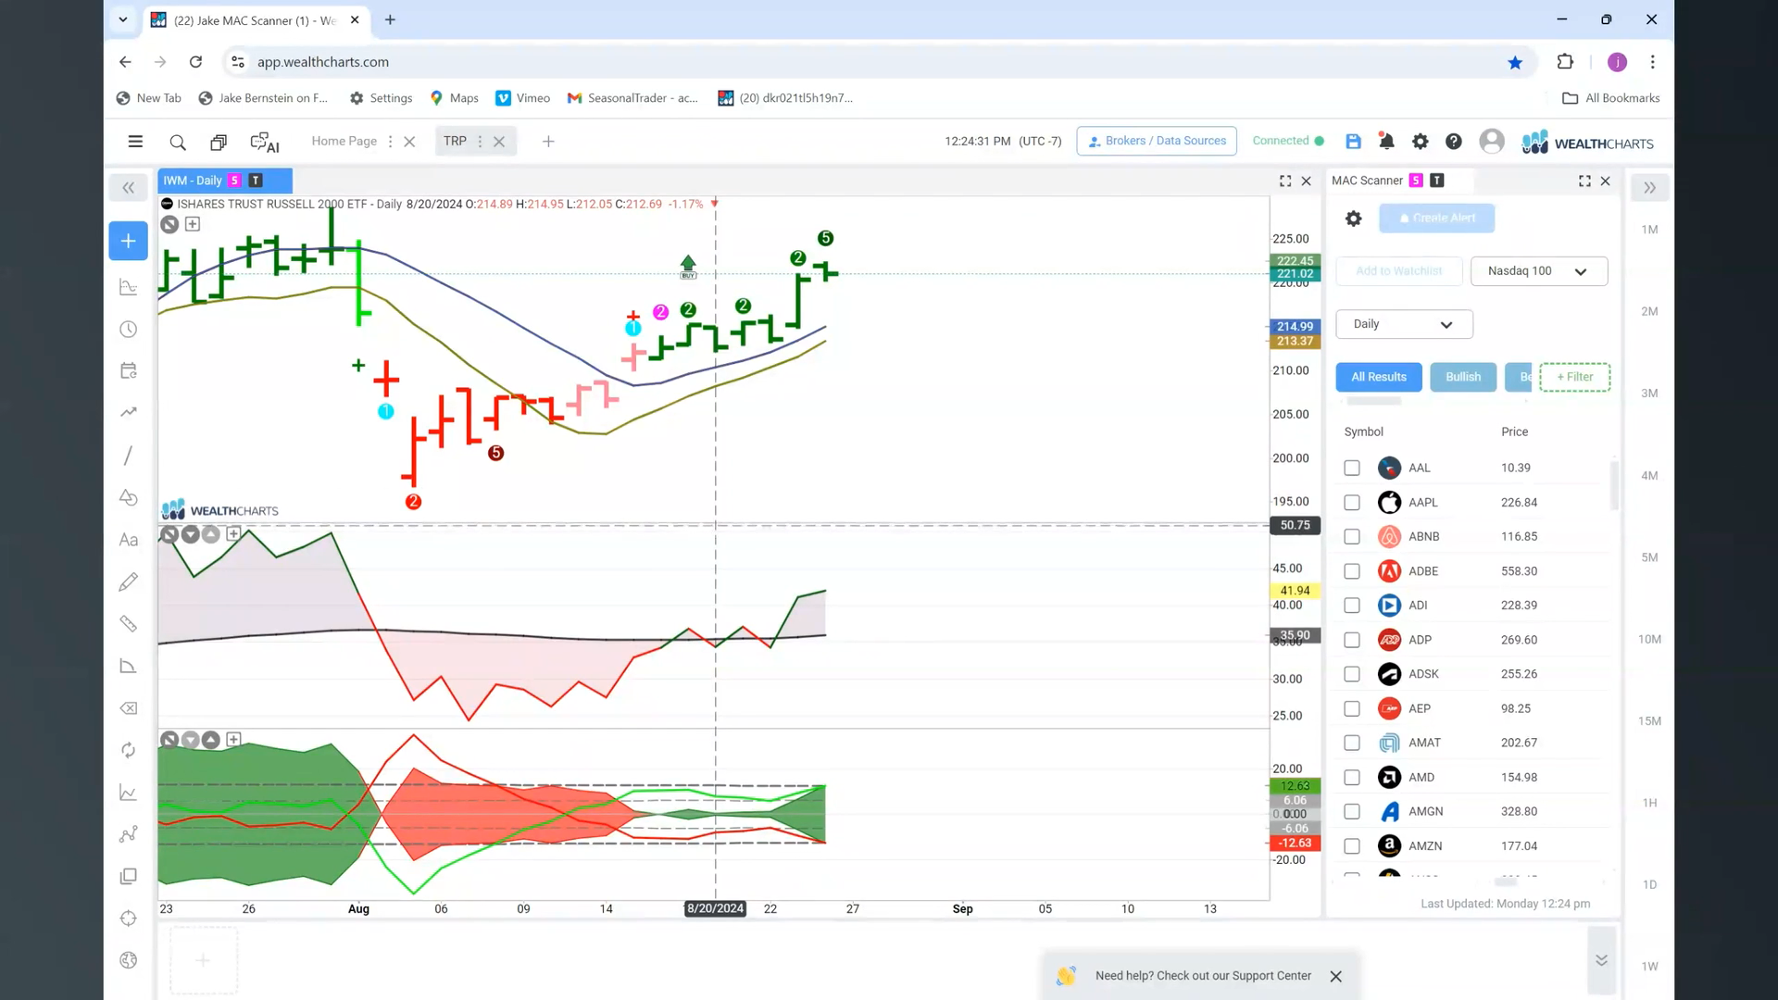Screen dimensions: 1778x1000
Task: Dismiss the Support Center help banner
Action: [1335, 977]
